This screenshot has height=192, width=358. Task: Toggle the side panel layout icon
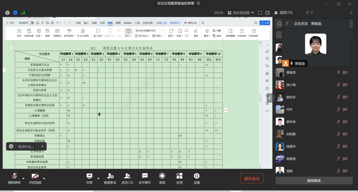[268, 13]
